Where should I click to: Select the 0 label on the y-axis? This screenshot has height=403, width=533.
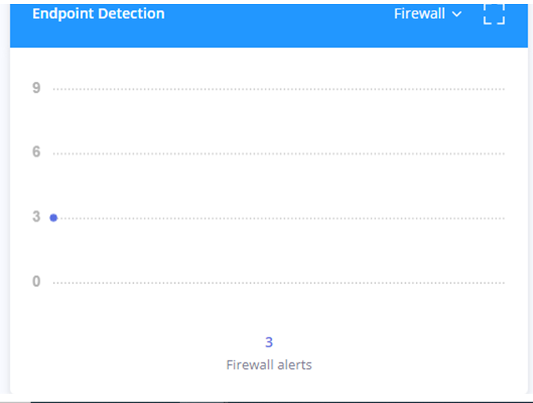click(37, 282)
